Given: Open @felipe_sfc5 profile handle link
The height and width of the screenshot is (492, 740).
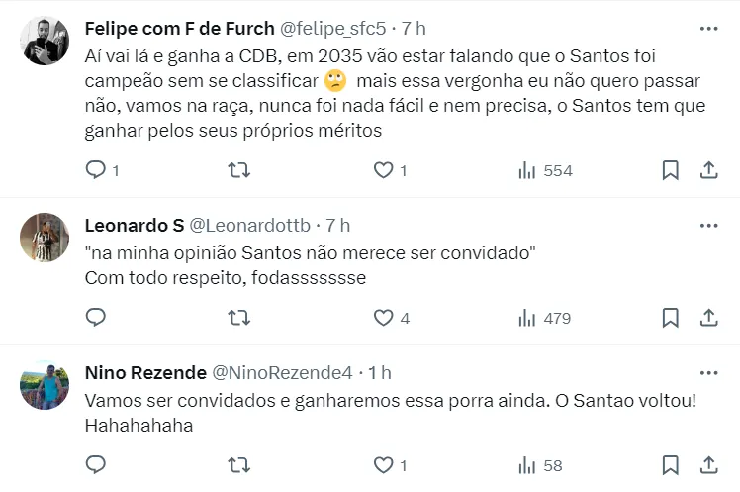Looking at the screenshot, I should 333,28.
